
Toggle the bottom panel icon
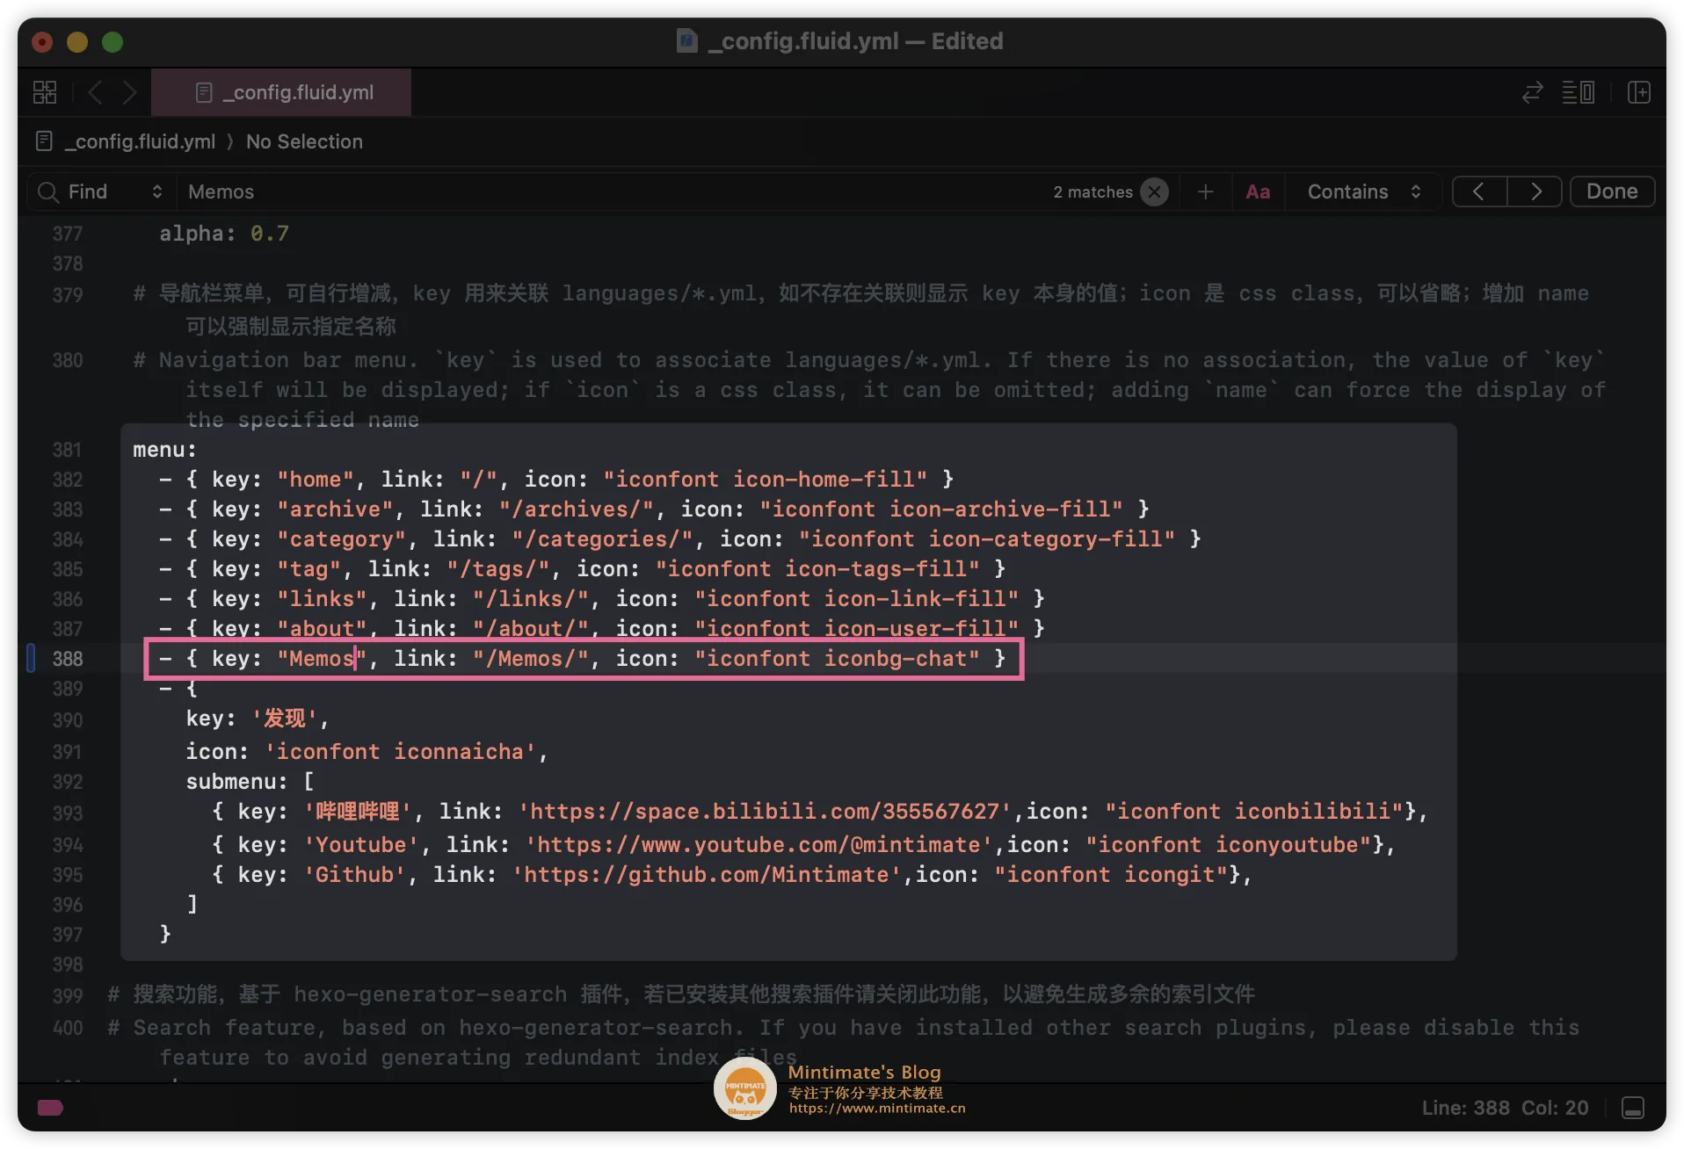(x=1633, y=1108)
